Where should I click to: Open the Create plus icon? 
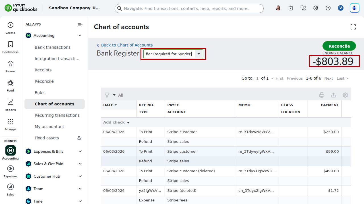[11, 25]
